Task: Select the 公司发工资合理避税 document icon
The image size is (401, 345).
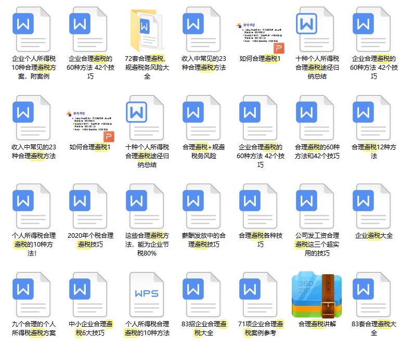Action: click(315, 206)
